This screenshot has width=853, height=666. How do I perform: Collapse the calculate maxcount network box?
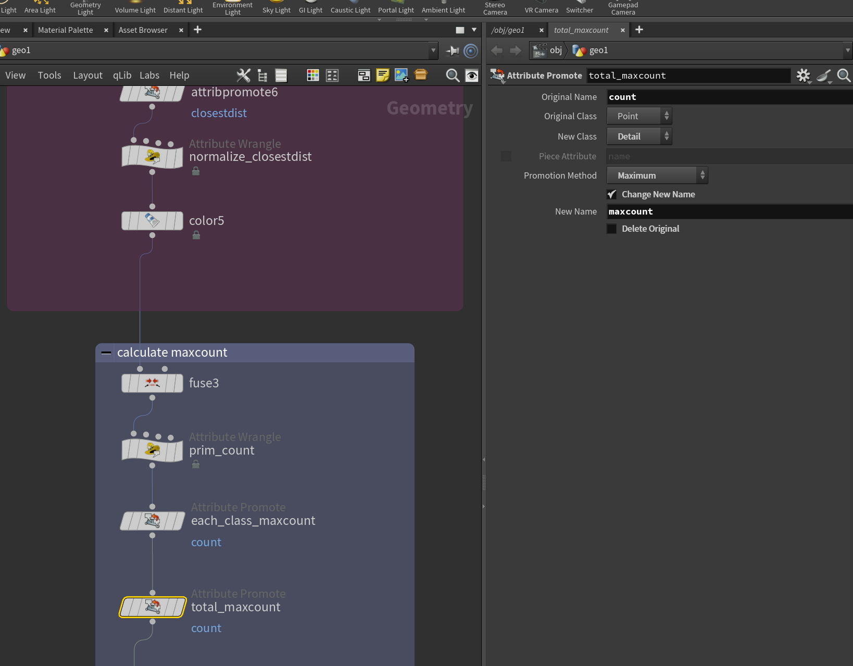pyautogui.click(x=106, y=353)
